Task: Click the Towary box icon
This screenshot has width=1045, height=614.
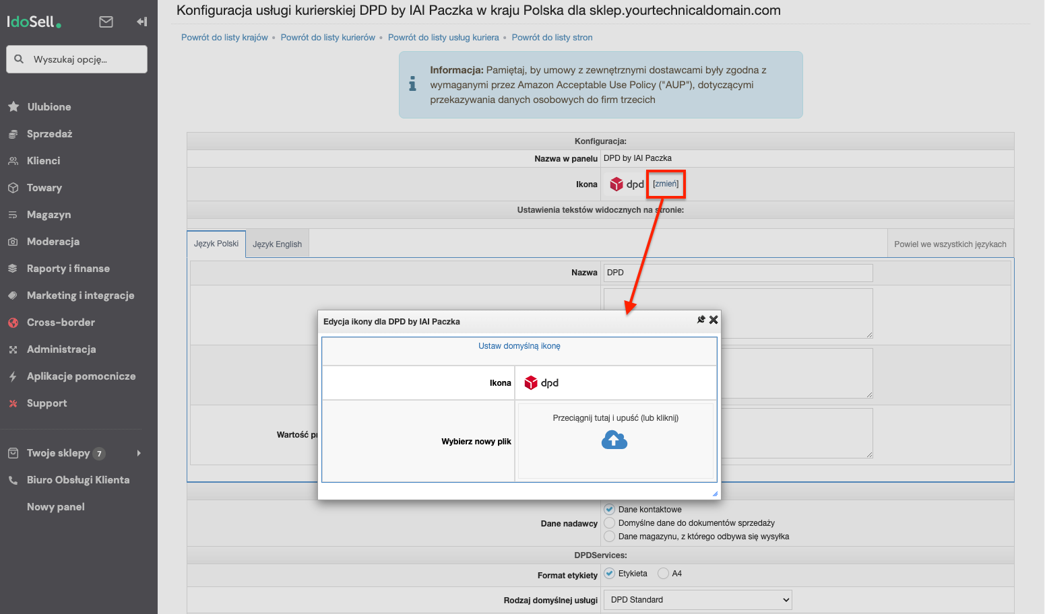Action: pos(13,188)
